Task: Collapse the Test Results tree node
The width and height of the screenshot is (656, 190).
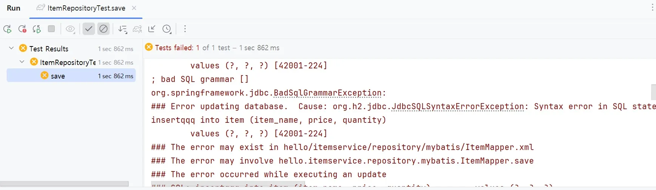Action: click(11, 48)
